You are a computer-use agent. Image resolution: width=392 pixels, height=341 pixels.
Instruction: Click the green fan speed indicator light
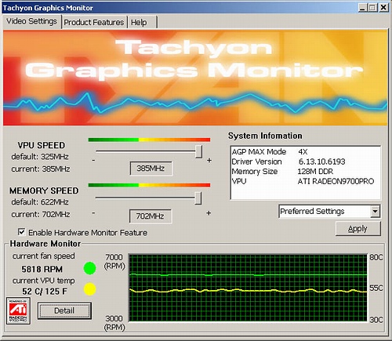89,268
